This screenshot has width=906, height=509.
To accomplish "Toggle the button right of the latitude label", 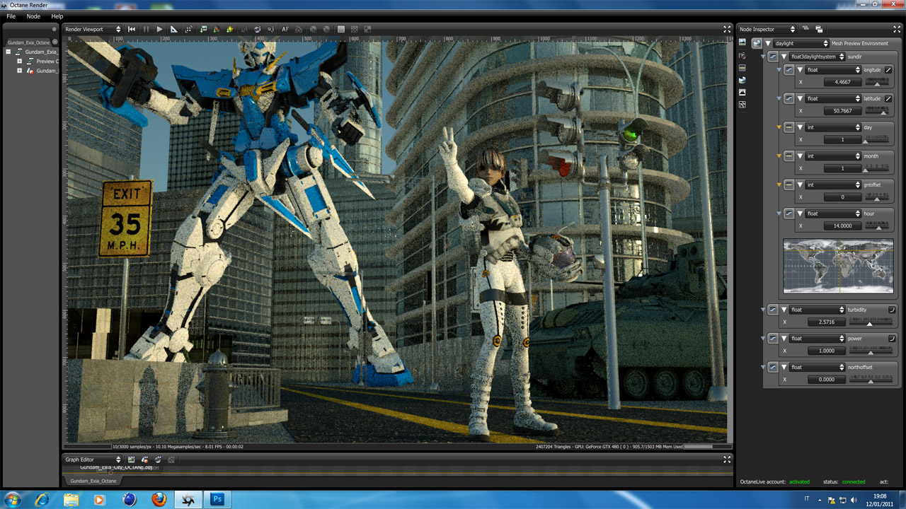I will 889,98.
